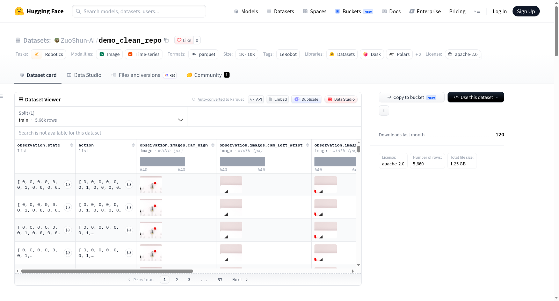Screen dimensions: 559x301
Task: Sort by observation.state column
Action: (72, 145)
